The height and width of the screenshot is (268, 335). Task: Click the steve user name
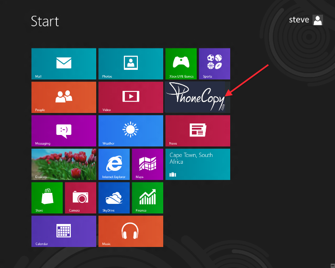pyautogui.click(x=299, y=20)
